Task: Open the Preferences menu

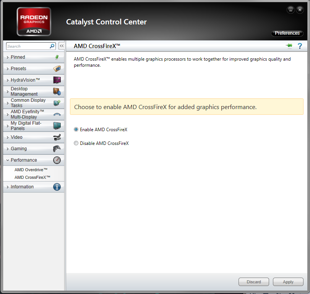Action: point(287,33)
